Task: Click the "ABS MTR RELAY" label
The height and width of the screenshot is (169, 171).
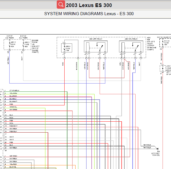Action: 96,39
